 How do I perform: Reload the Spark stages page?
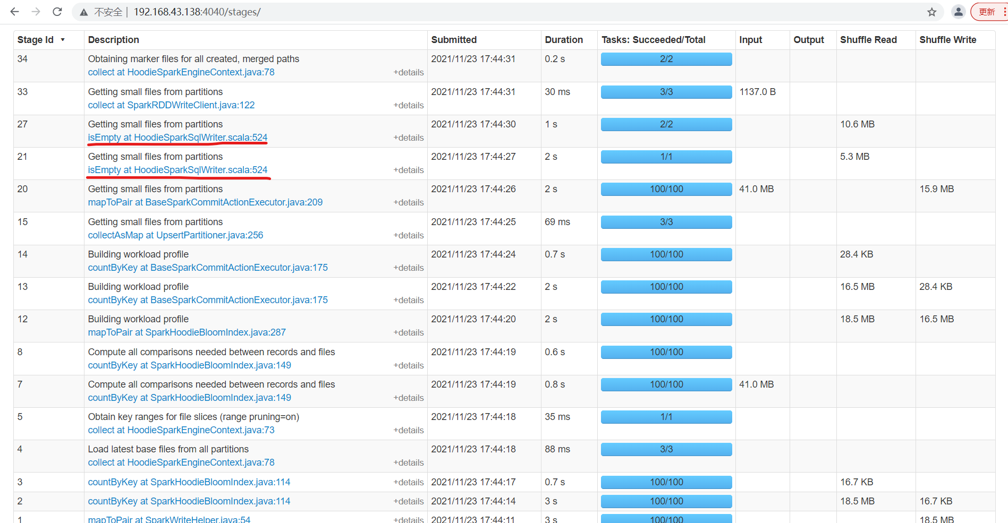(x=57, y=12)
